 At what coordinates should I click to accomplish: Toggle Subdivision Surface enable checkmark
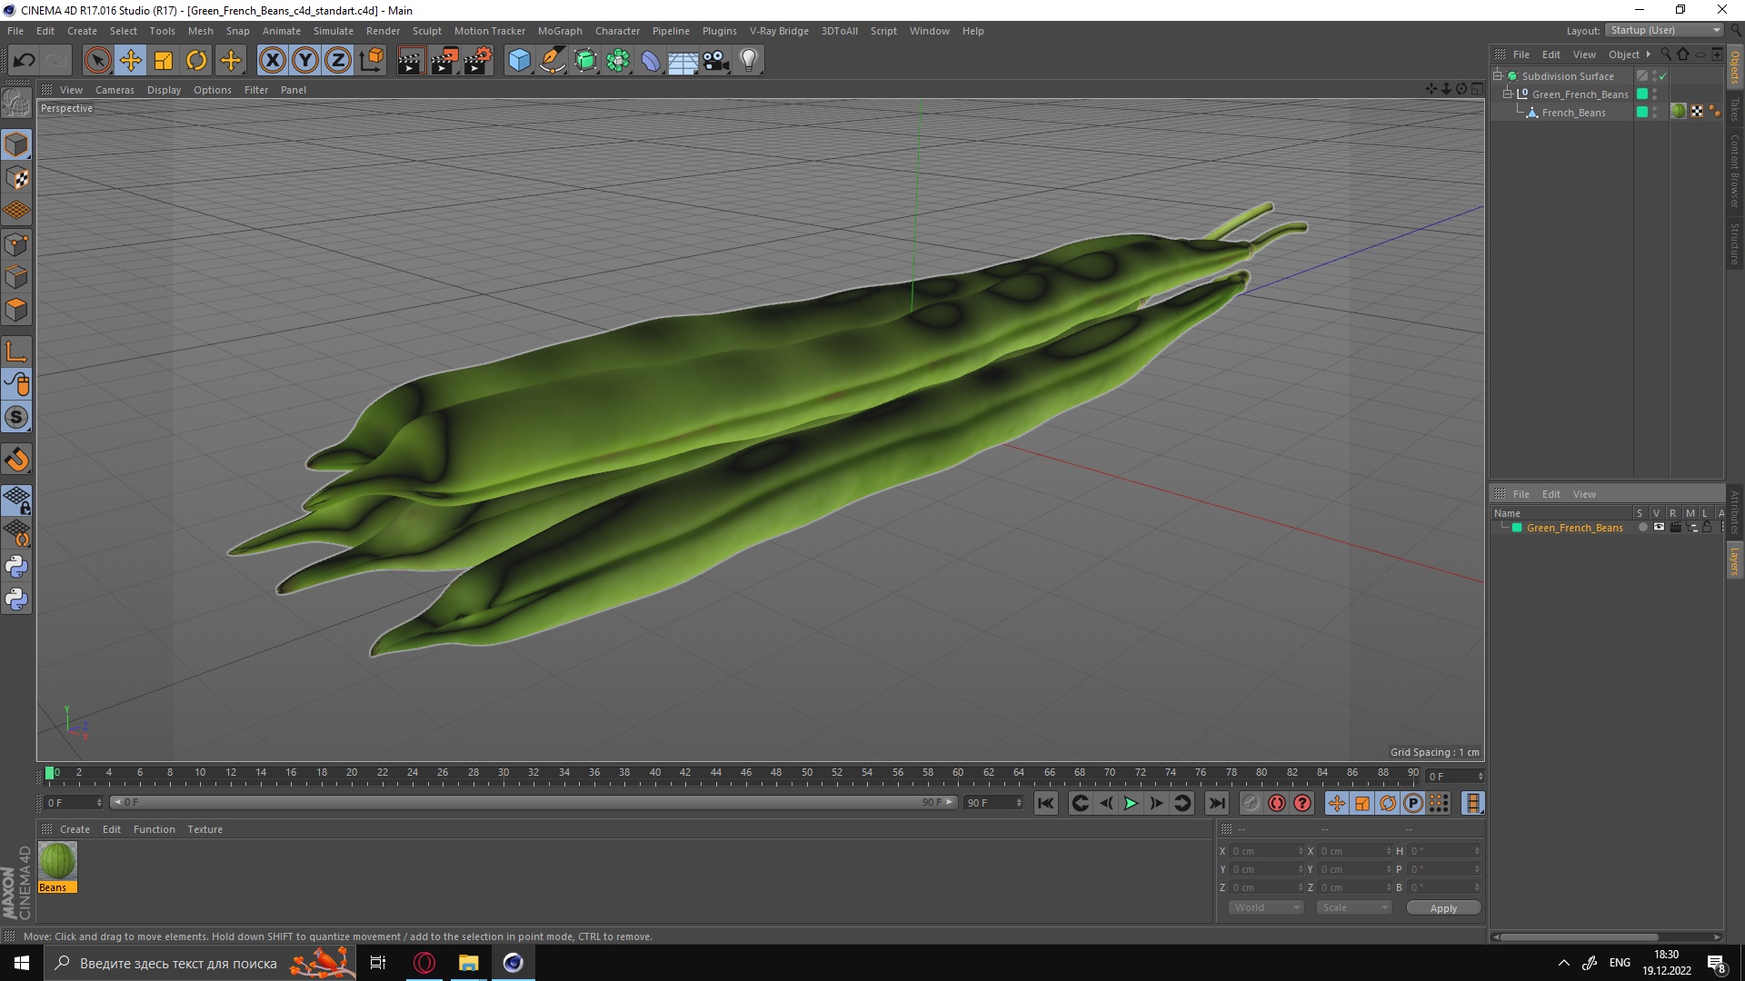pyautogui.click(x=1662, y=76)
